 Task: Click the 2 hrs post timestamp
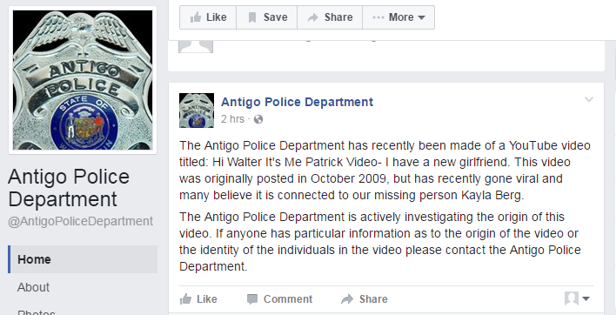pos(232,119)
